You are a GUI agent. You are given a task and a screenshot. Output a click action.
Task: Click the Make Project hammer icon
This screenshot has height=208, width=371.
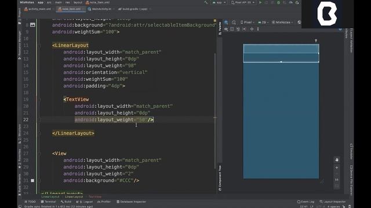[x=206, y=2]
